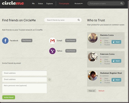Click the top bar search magnifier icon

[x=122, y=4]
